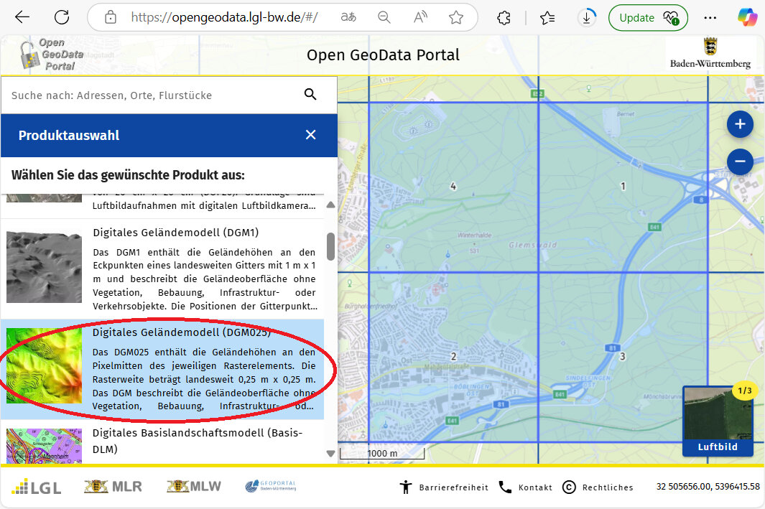This screenshot has height=509, width=765.
Task: Add page to favorites star
Action: [455, 17]
